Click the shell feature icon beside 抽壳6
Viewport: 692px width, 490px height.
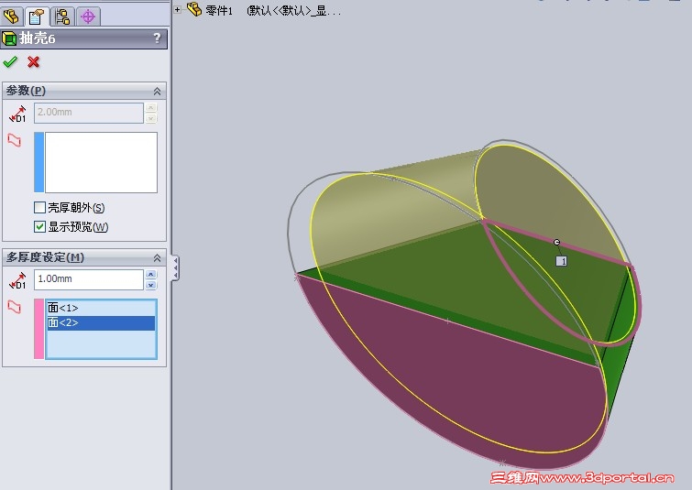point(9,38)
